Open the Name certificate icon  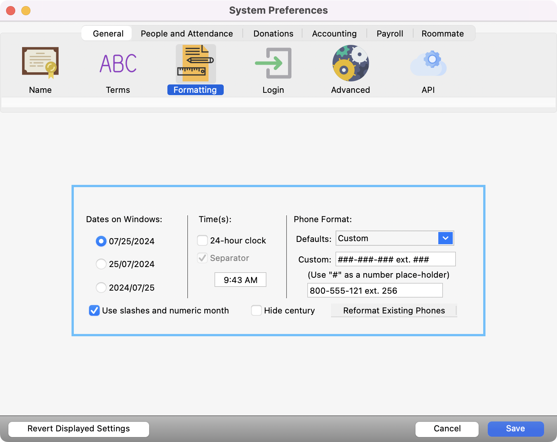click(40, 63)
